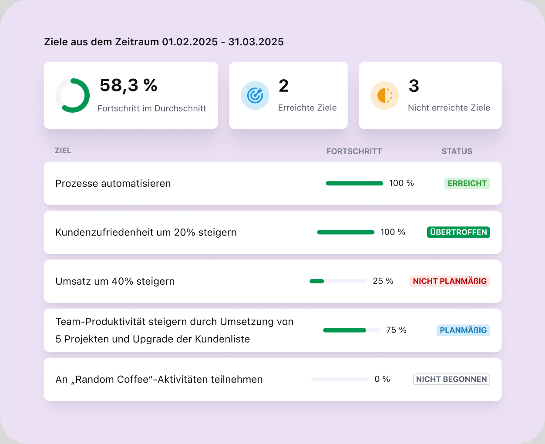The image size is (545, 444).
Task: Open the Fortschritt im Durchschnitt card
Action: pyautogui.click(x=131, y=95)
